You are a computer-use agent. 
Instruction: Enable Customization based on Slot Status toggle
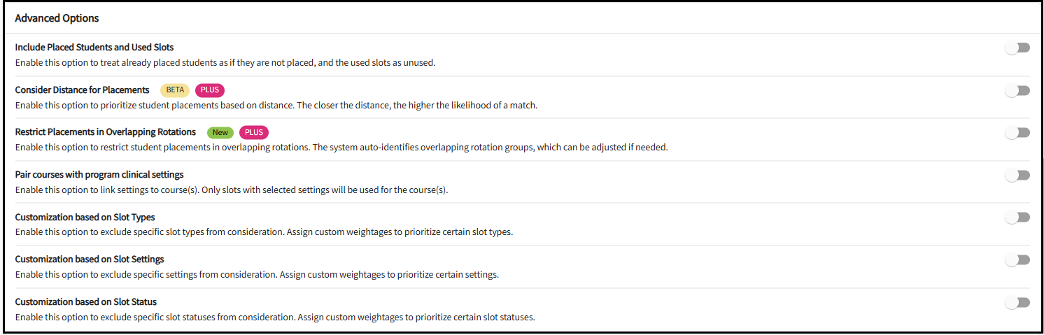click(1017, 302)
